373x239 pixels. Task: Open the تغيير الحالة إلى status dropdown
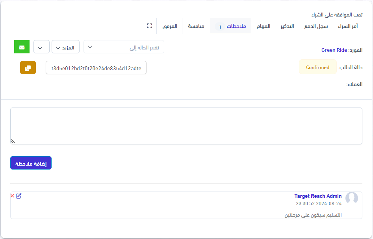124,47
